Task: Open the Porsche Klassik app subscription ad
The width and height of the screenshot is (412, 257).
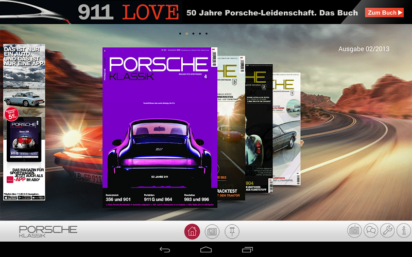Action: point(24,122)
